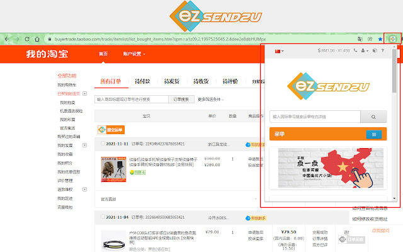Open the 账户设置 dropdown menu
403x252 pixels.
134,54
